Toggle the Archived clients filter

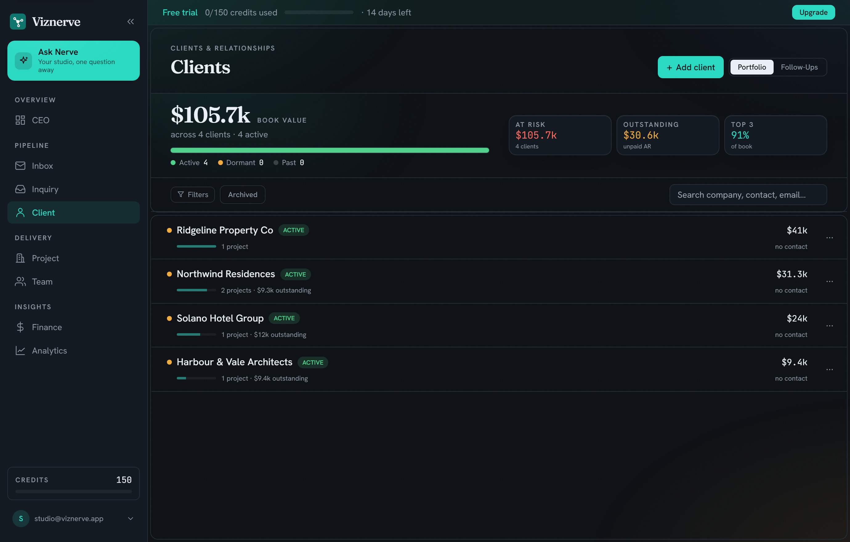coord(242,194)
